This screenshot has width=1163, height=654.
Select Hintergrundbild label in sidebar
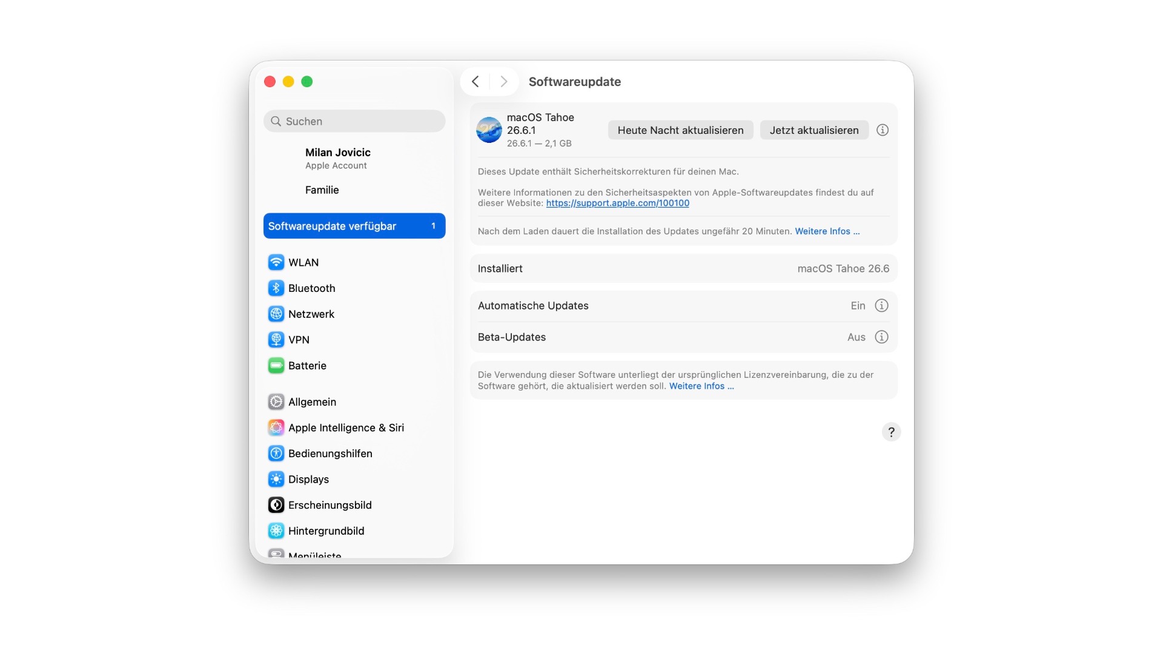(x=326, y=531)
